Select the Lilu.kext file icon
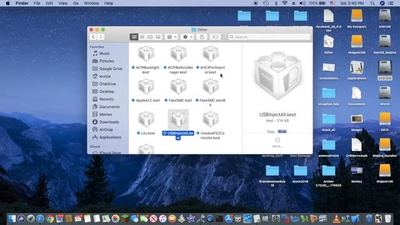This screenshot has height=225, width=400. pos(146,119)
